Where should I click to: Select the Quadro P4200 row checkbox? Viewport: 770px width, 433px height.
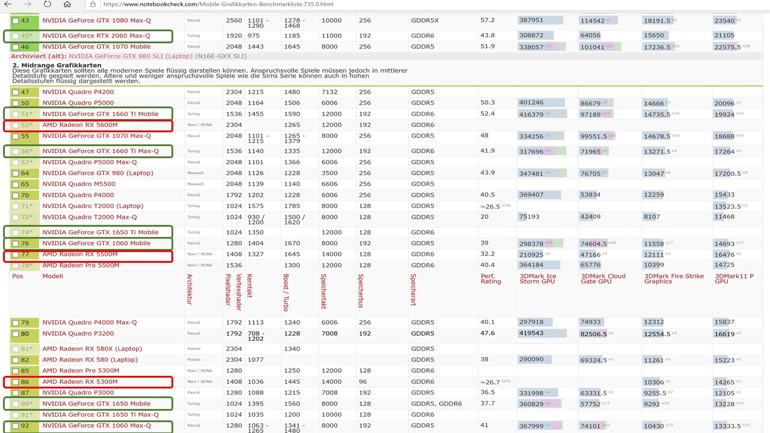click(x=16, y=93)
